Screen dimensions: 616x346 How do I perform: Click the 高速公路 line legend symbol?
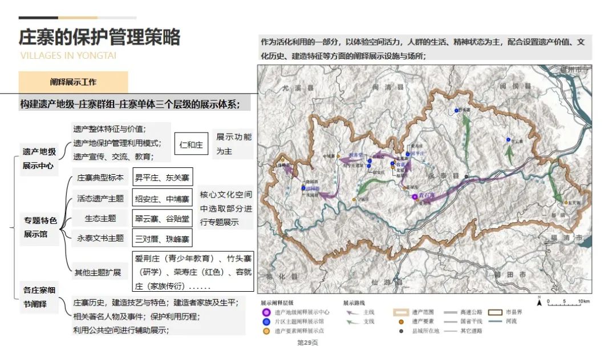450,312
